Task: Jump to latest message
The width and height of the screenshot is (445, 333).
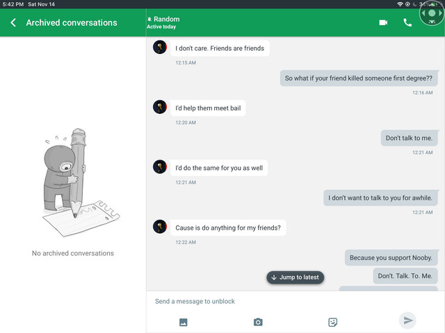Action: 295,277
